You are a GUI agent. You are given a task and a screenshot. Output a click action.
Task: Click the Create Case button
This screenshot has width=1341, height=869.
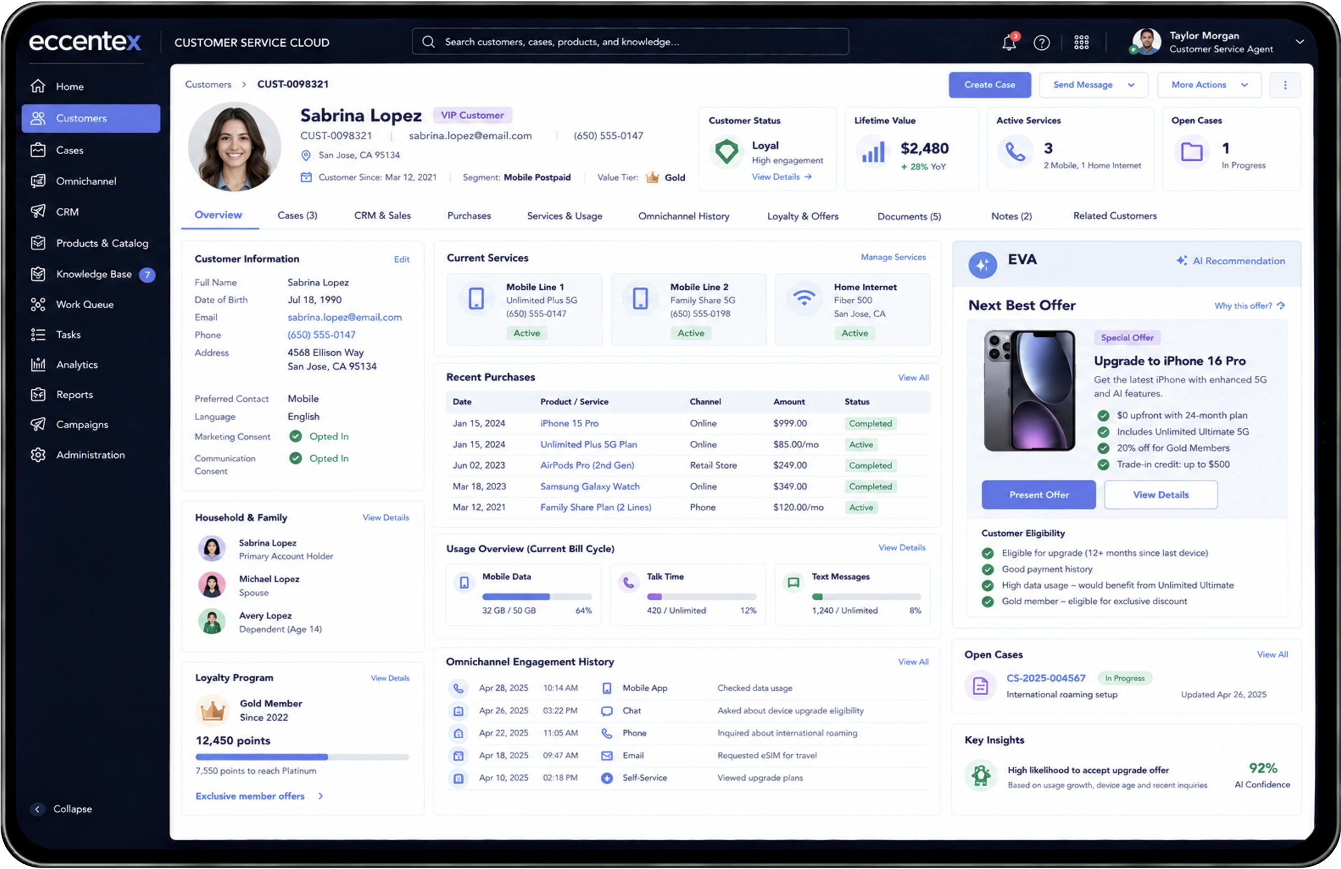click(x=990, y=85)
